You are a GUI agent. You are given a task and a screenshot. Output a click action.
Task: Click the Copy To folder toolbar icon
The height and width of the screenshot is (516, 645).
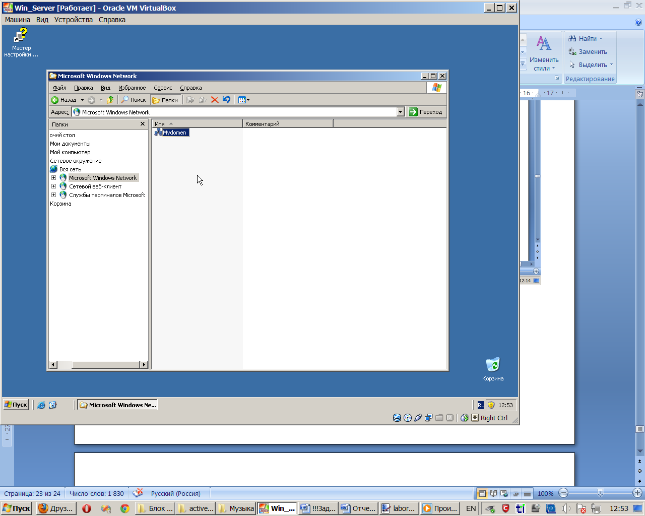[x=203, y=100]
